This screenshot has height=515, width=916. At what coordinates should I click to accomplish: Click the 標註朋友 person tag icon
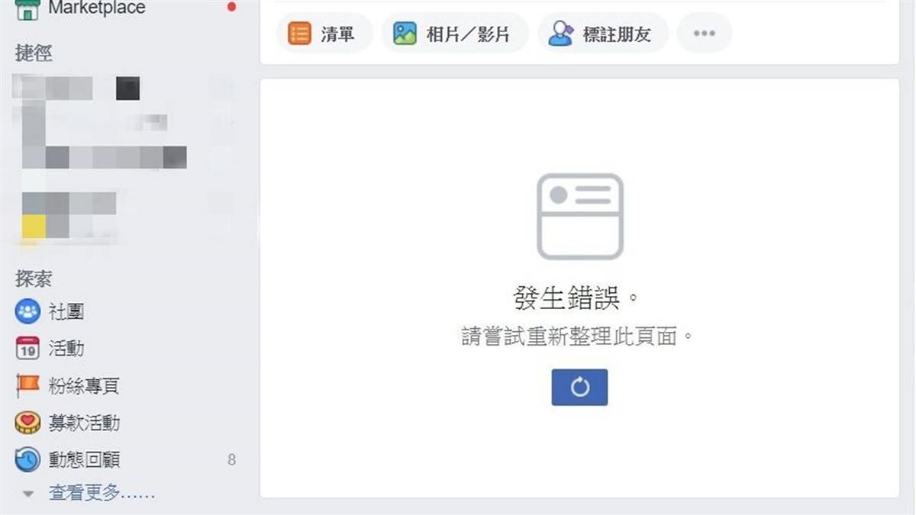tap(561, 34)
